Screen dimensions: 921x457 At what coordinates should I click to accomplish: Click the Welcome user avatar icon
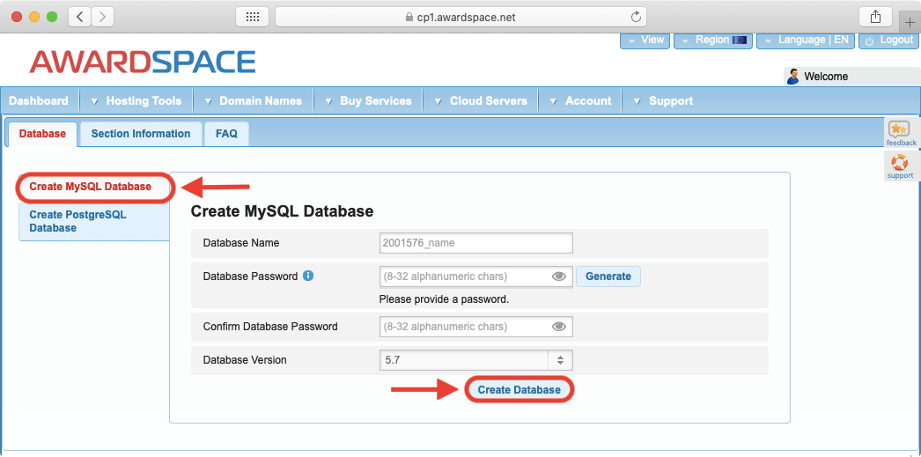[x=792, y=77]
